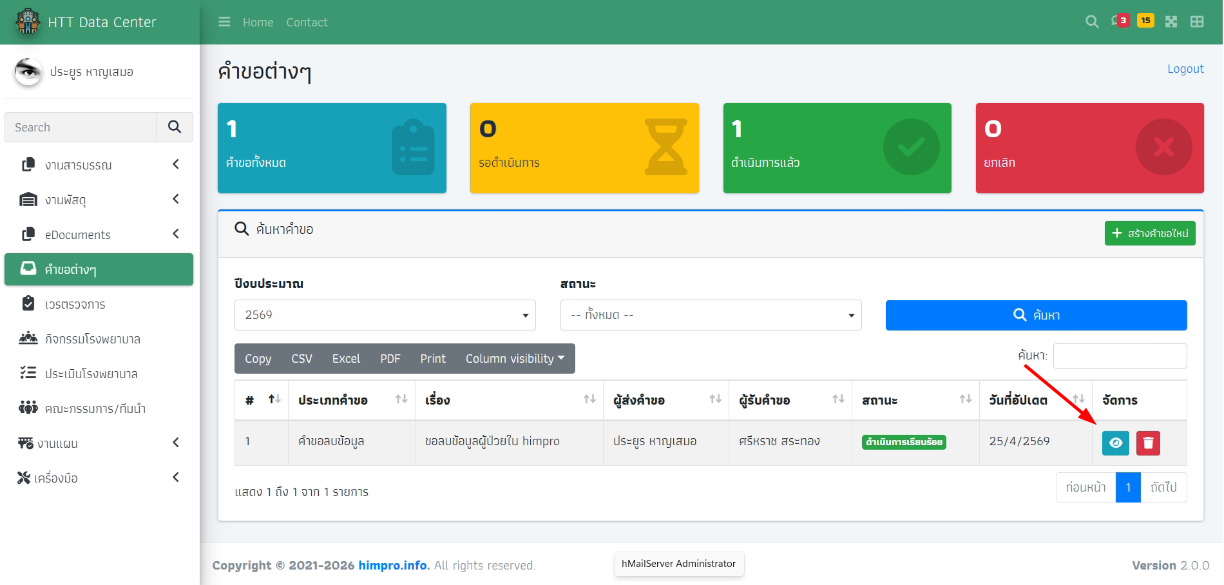Open notifications with yellow badge 15

point(1145,21)
